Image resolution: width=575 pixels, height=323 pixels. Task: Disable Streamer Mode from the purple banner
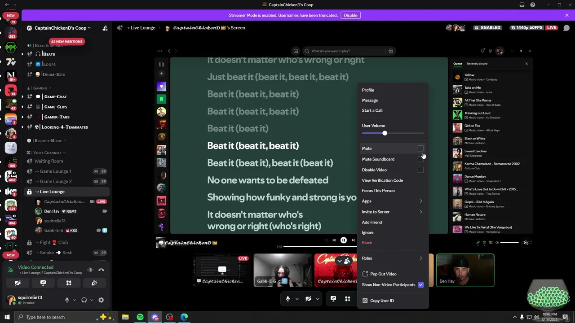coord(350,15)
